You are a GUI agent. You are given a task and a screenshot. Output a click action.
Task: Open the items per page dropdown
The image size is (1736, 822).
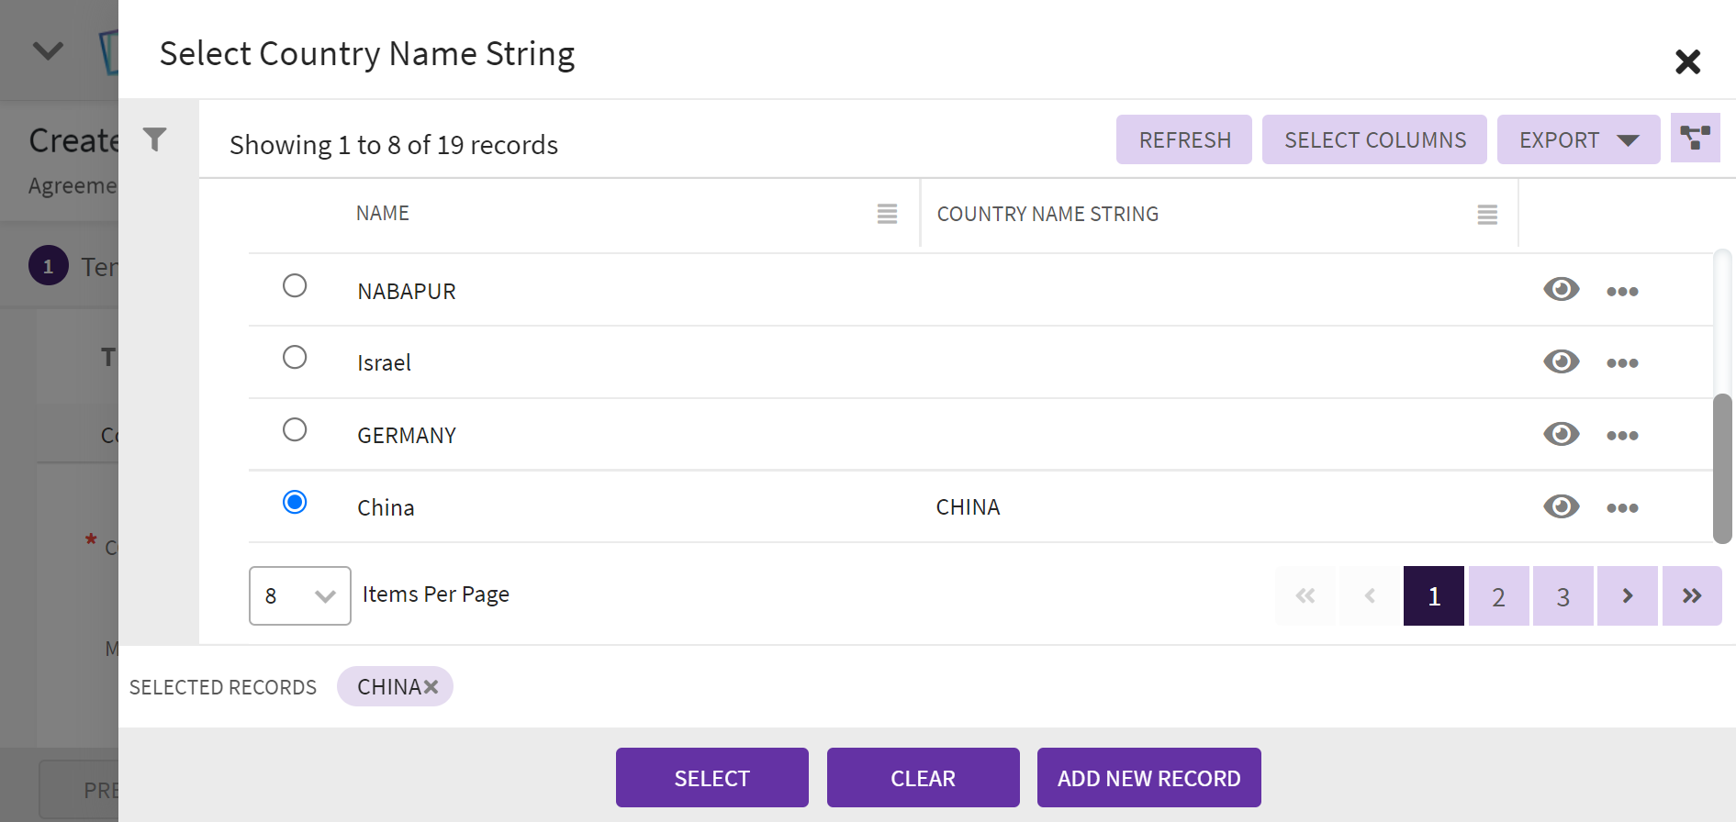pos(299,596)
